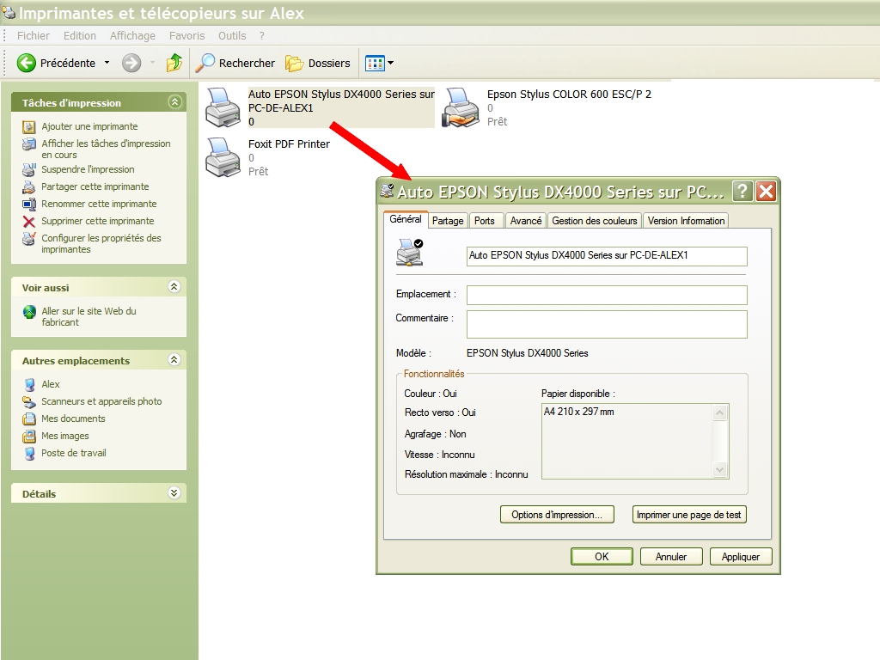
Task: Switch to the Version Information tab
Action: pyautogui.click(x=686, y=221)
